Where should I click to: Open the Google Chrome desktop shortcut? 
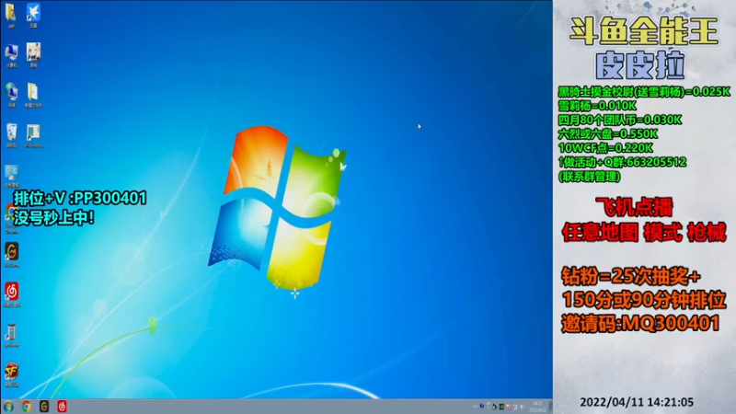click(x=10, y=219)
